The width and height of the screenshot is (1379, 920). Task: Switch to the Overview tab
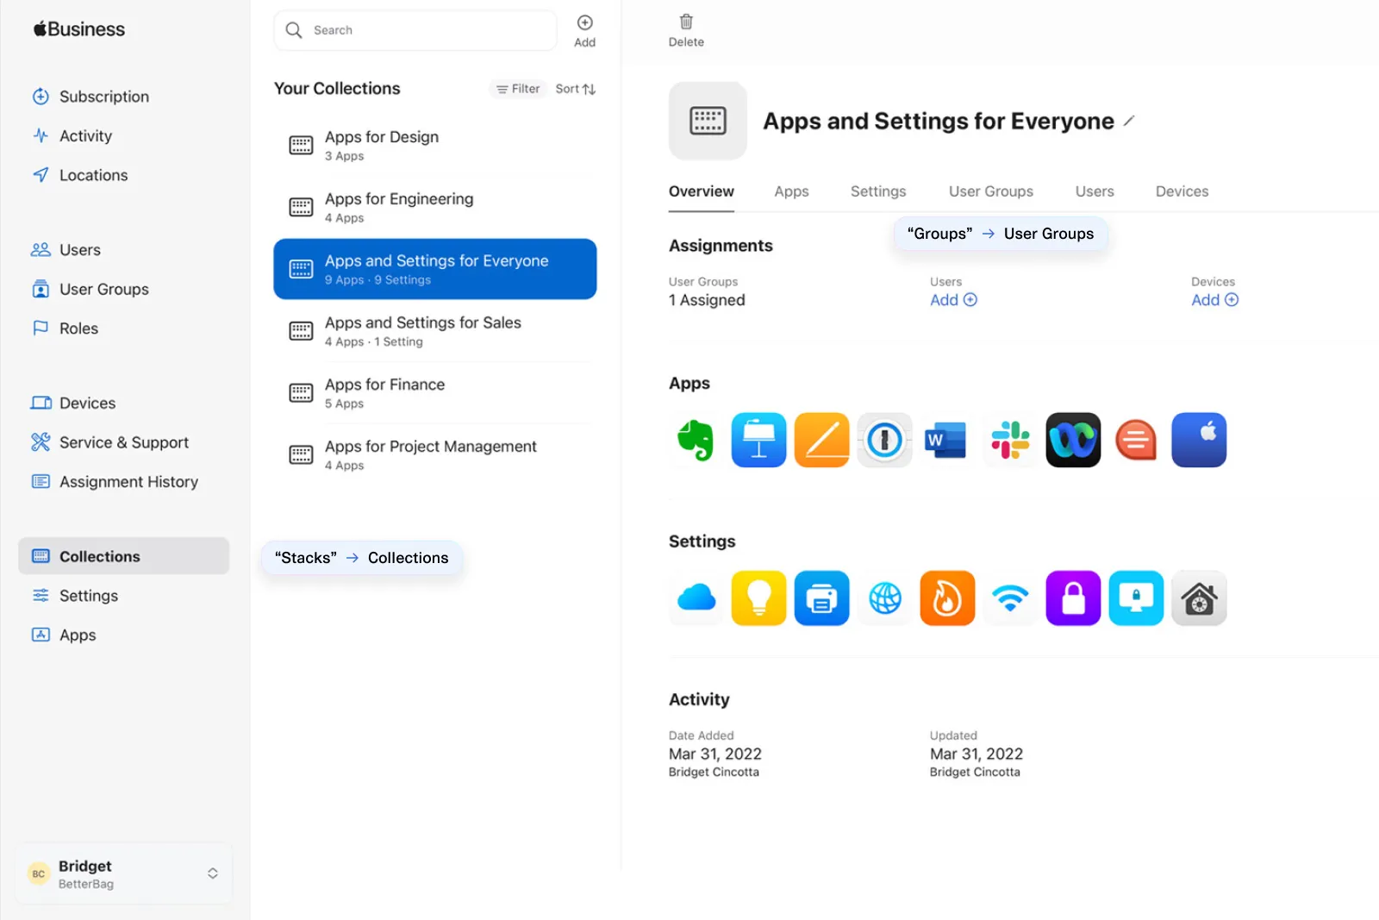[x=702, y=191]
